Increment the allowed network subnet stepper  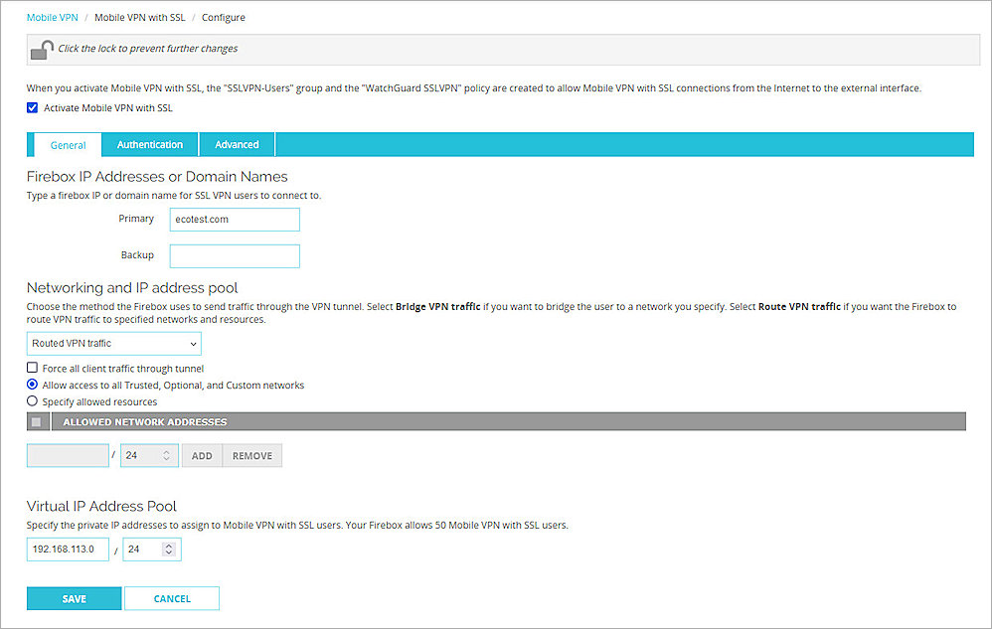pos(165,450)
